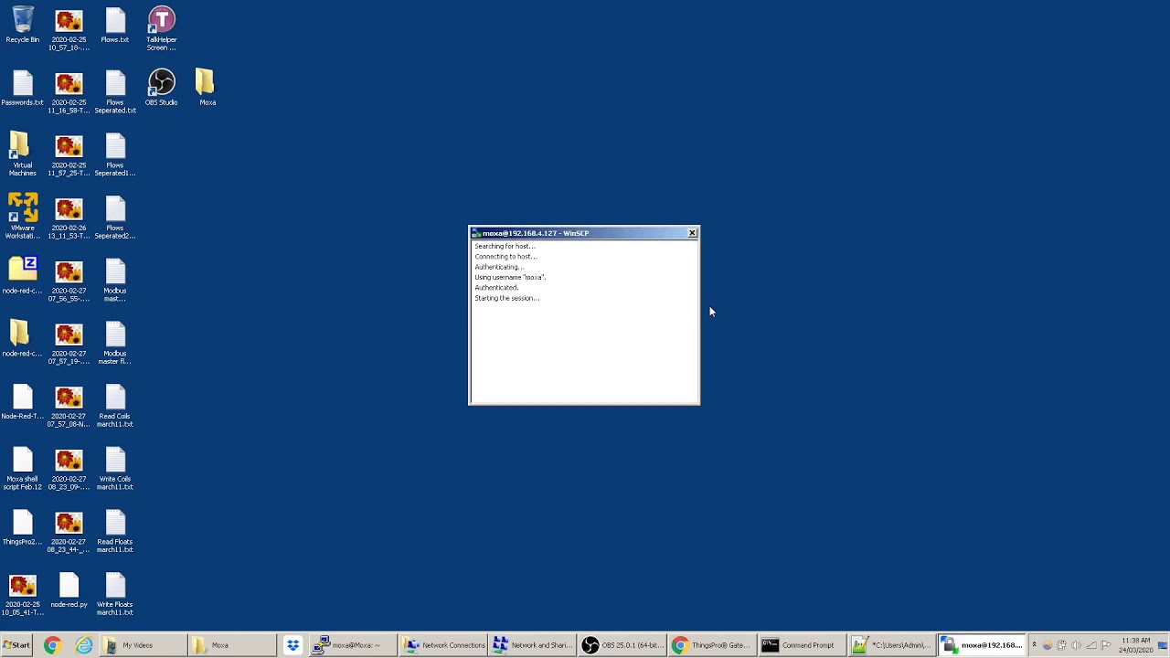Select the Flows Seperated.txt file
Viewport: 1170px width, 658px height.
click(115, 92)
